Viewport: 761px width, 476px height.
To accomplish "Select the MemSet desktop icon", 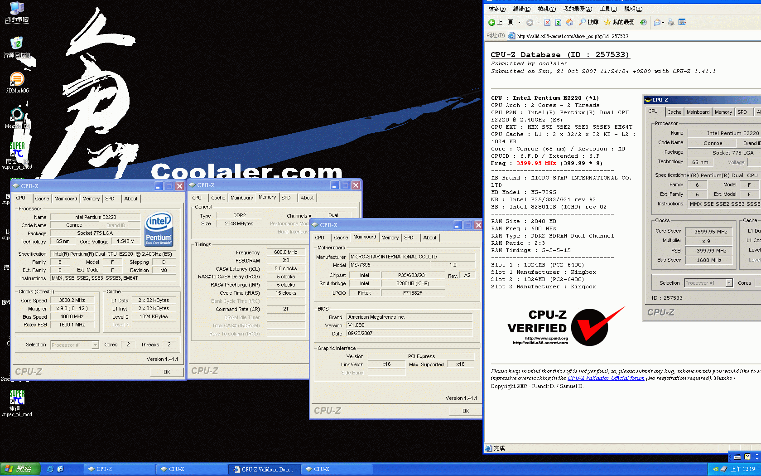I will [x=17, y=118].
